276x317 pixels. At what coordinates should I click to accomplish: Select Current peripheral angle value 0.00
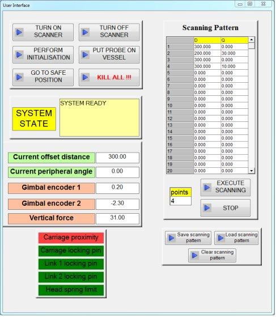pos(117,172)
